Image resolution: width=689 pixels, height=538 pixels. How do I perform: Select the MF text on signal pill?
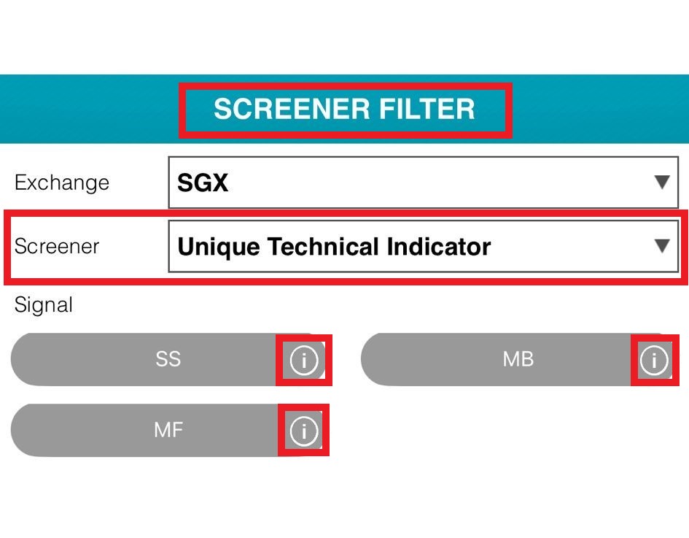(x=168, y=430)
